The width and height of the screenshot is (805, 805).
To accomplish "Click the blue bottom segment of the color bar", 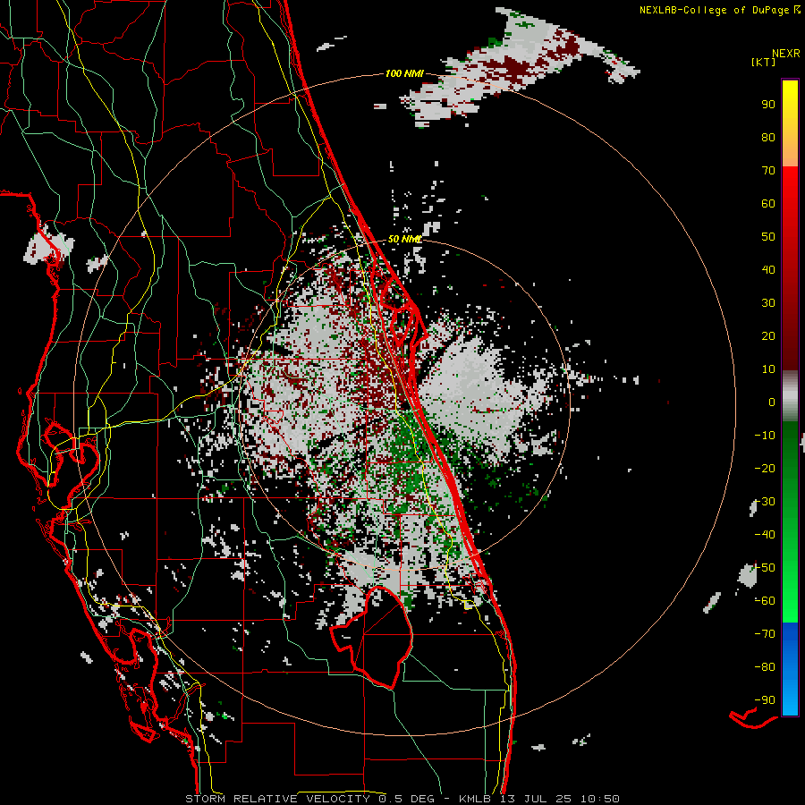I will click(x=790, y=668).
